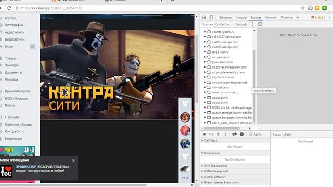The height and width of the screenshot is (187, 333).
Task: Go back with the browser arrow
Action: coord(2,8)
